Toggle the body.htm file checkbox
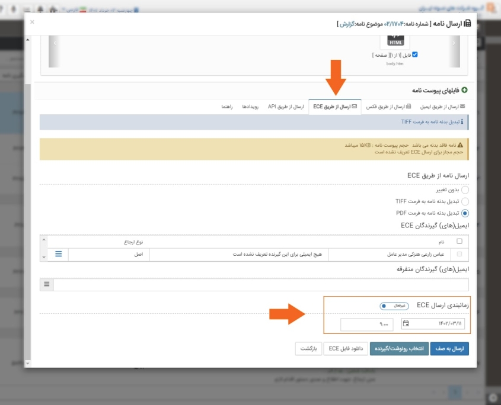The height and width of the screenshot is (405, 501). pos(414,54)
